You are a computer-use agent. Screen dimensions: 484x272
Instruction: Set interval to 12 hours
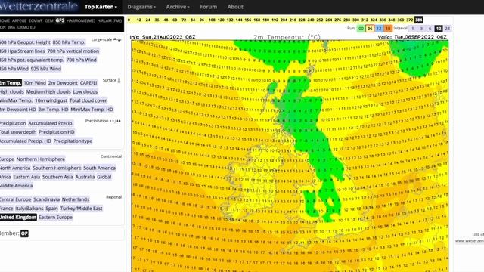[x=439, y=29]
